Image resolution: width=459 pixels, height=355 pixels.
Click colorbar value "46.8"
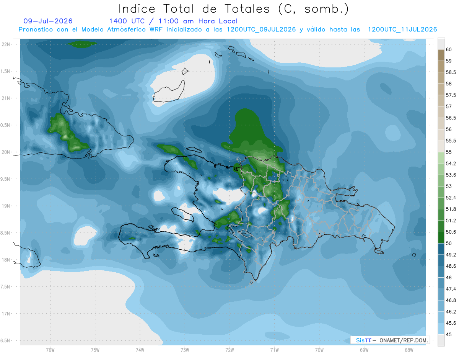[451, 301]
